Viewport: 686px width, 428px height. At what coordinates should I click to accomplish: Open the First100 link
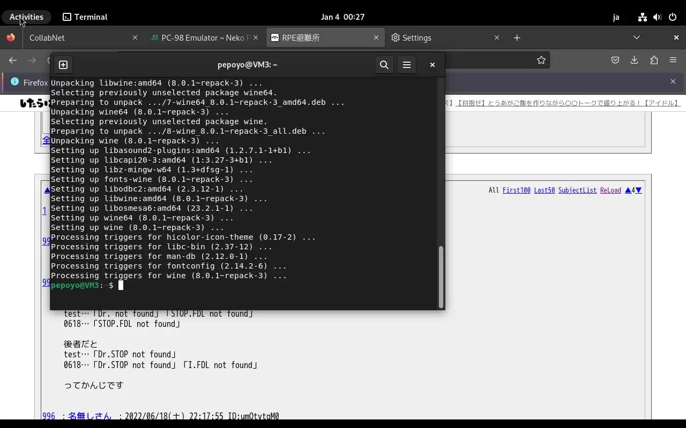click(516, 190)
